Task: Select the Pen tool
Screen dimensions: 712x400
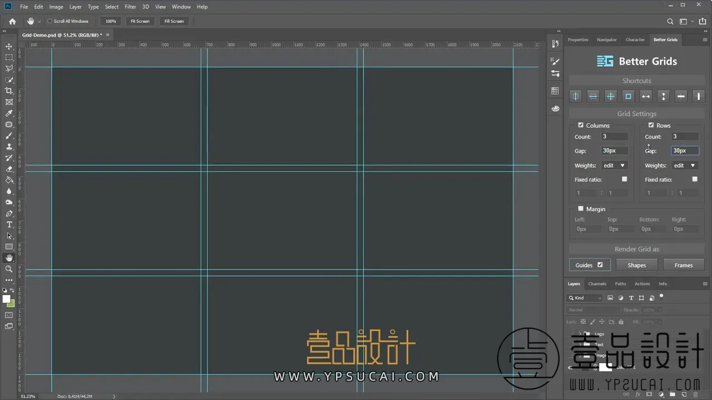Action: pos(9,213)
